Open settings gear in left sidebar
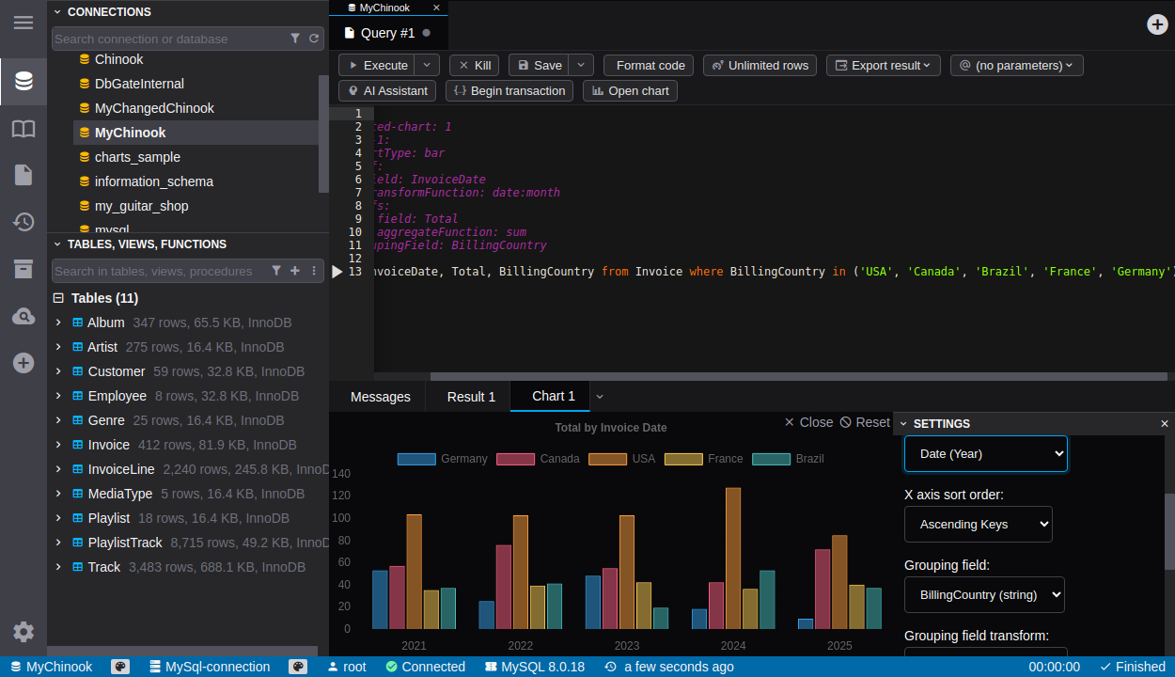This screenshot has width=1175, height=677. [23, 632]
